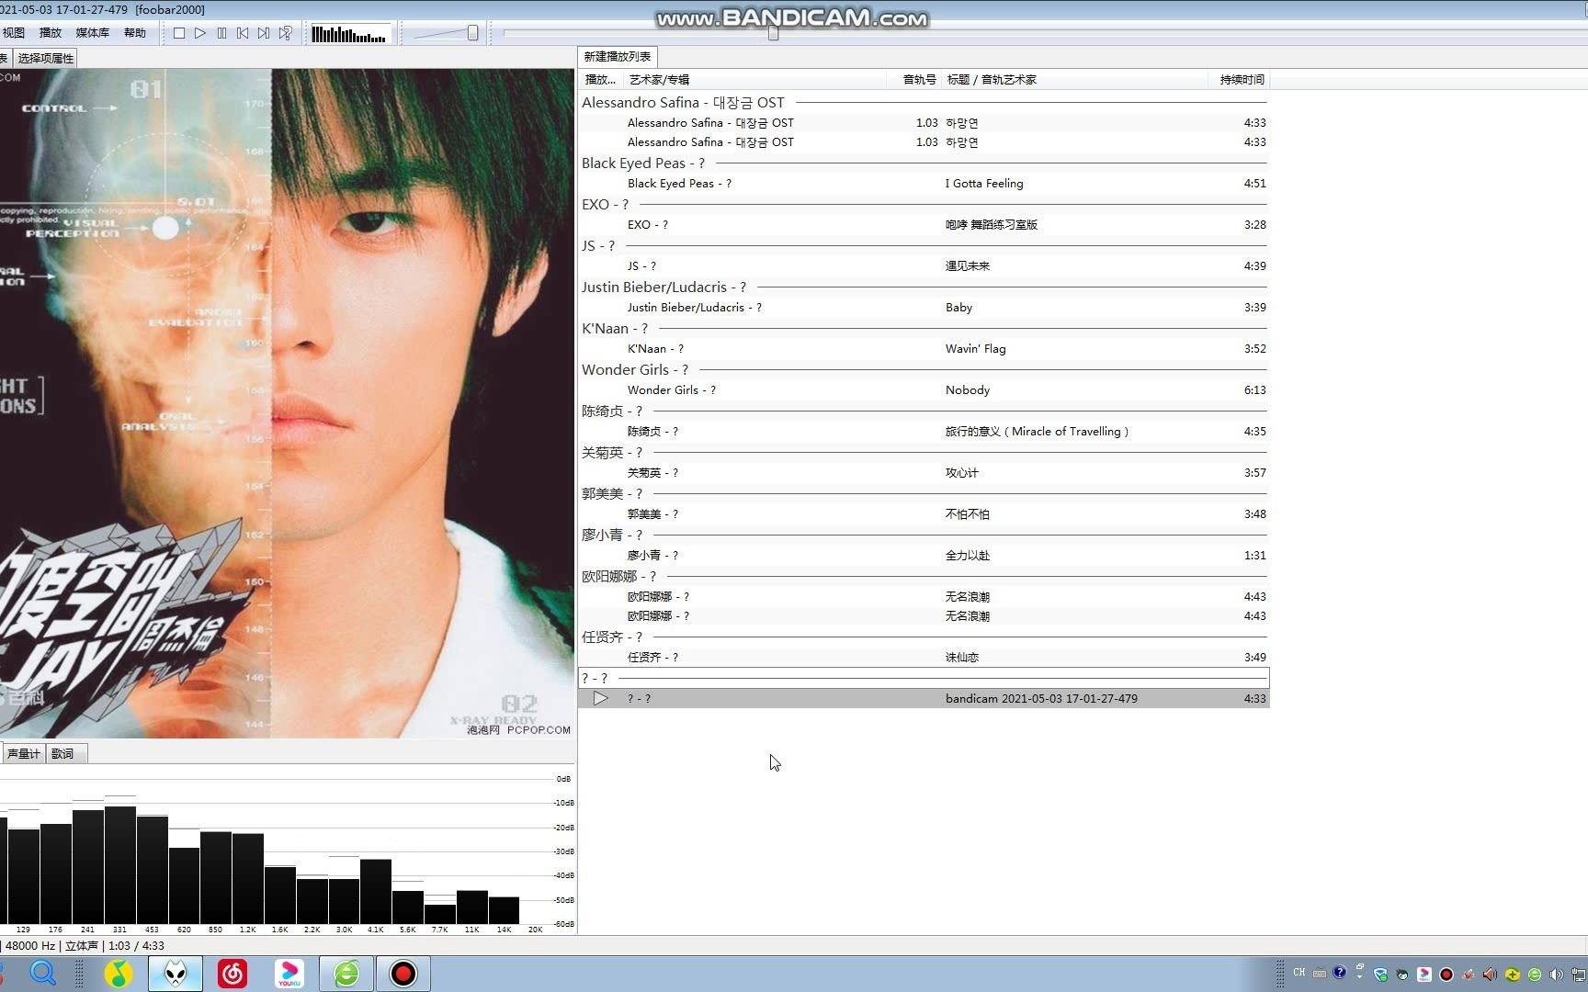Select the 诛仙恋 track
Viewport: 1588px width, 992px height.
924,658
